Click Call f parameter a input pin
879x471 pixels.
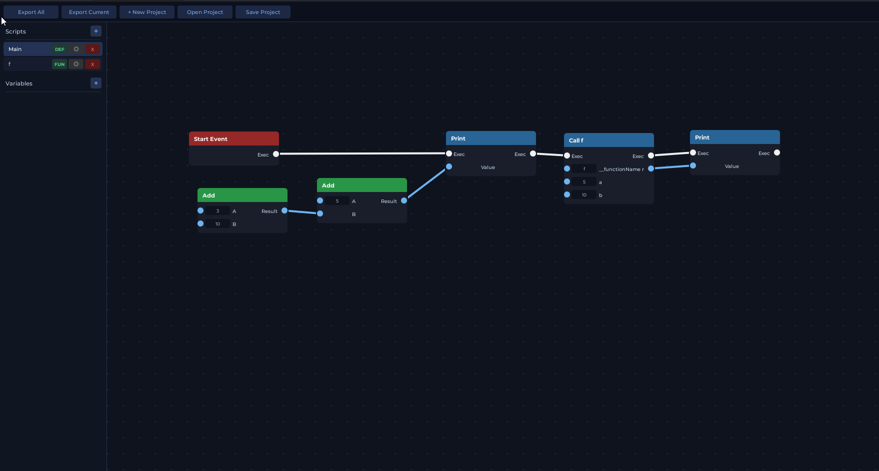567,181
